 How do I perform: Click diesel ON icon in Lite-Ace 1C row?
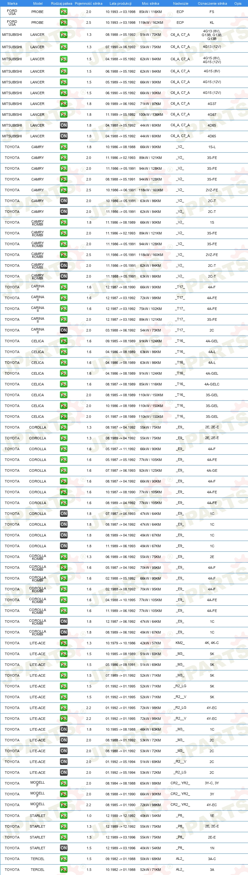(x=63, y=729)
